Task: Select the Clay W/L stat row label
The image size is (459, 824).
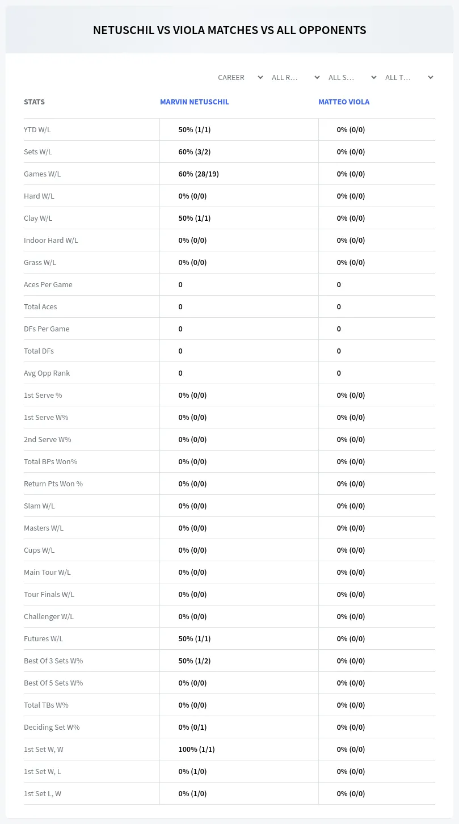Action: point(38,218)
